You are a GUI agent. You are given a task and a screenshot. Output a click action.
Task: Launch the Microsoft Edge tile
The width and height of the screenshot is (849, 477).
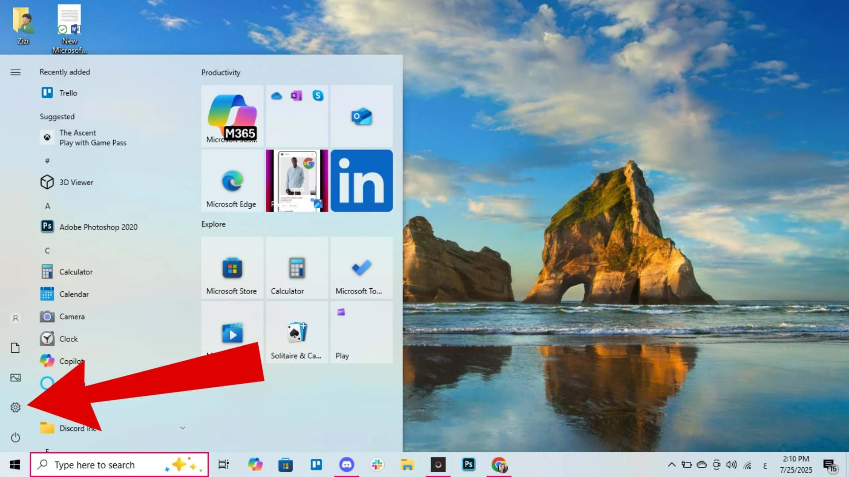click(x=232, y=180)
